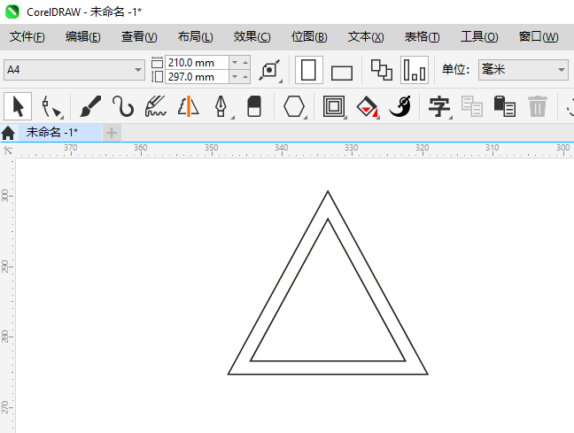Viewport: 574px width, 433px height.
Task: Click the ruler origin corner icon
Action: coord(7,151)
